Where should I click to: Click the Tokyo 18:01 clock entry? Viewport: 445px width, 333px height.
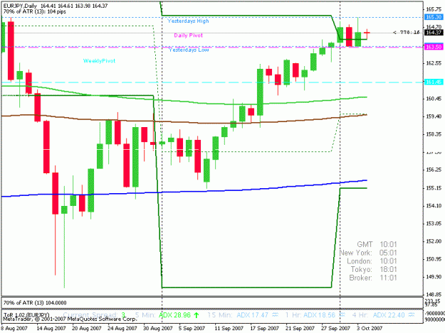coord(374,269)
